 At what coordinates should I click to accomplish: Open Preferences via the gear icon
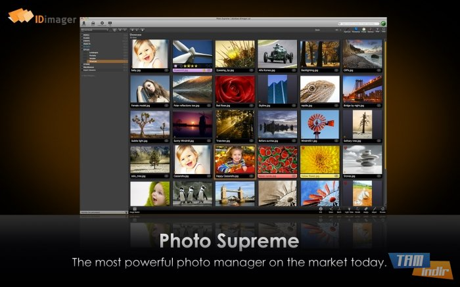[x=102, y=23]
